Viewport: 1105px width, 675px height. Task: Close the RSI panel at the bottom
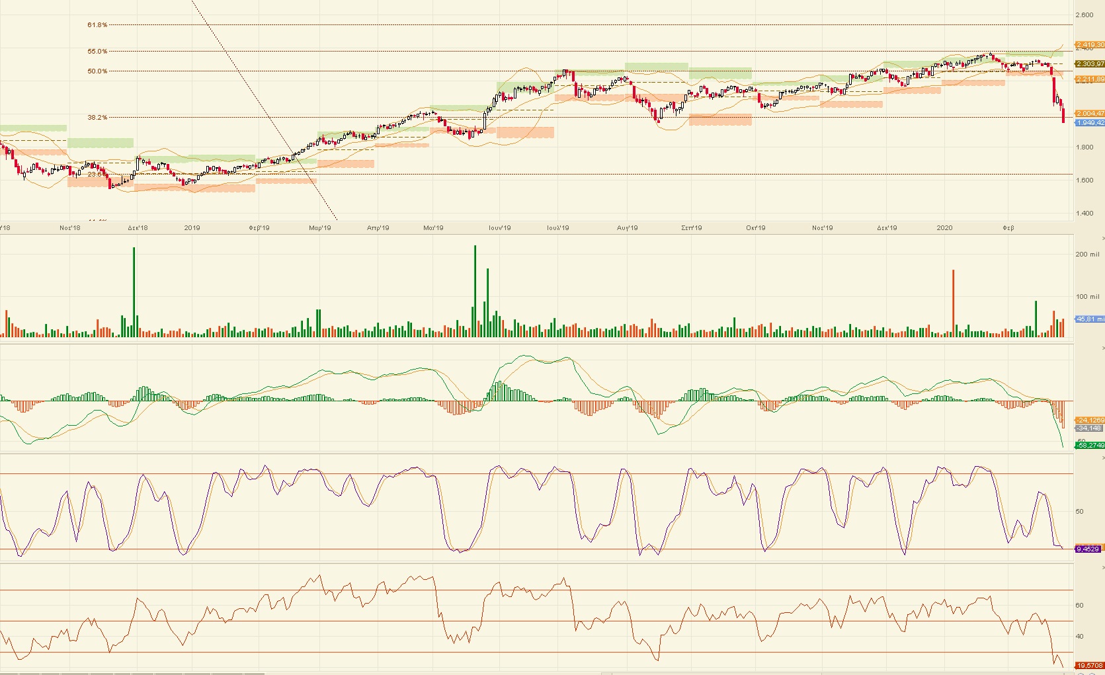(x=1102, y=567)
